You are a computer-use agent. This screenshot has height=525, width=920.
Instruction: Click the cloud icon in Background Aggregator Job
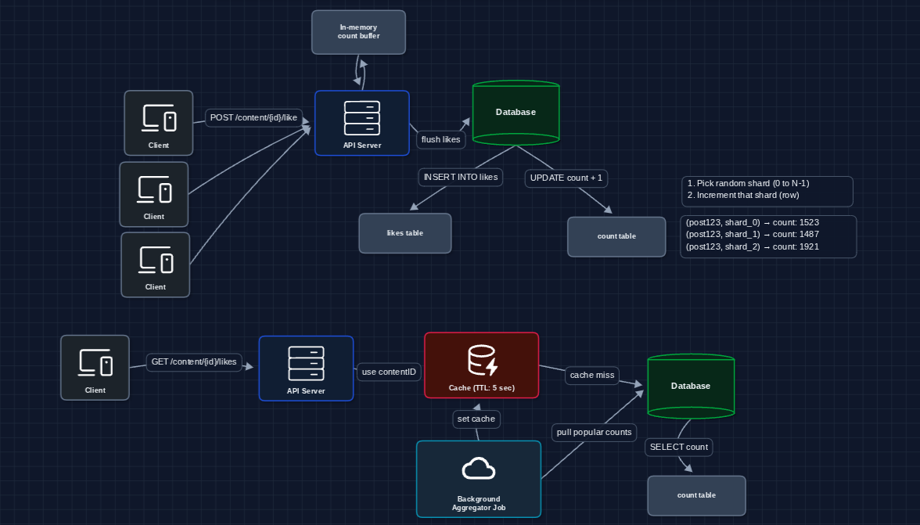(478, 469)
